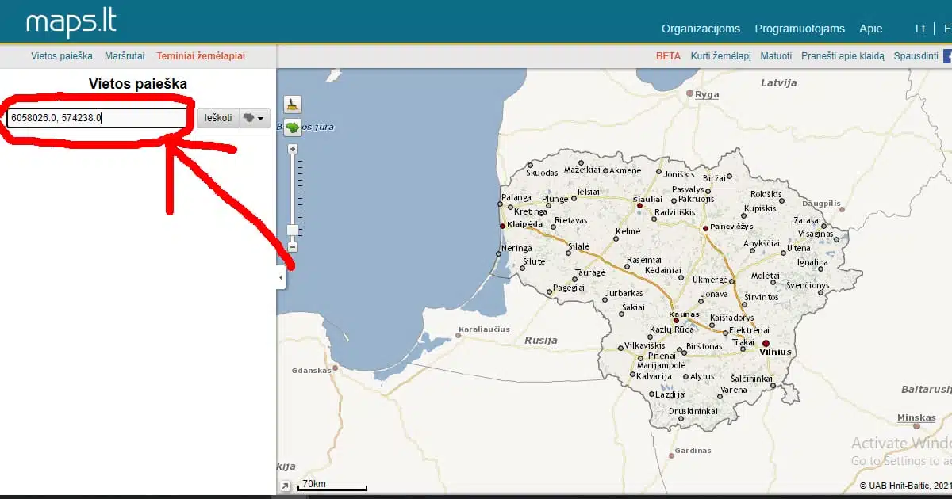Click the Facebook share icon
Image resolution: width=952 pixels, height=499 pixels.
pyautogui.click(x=947, y=56)
